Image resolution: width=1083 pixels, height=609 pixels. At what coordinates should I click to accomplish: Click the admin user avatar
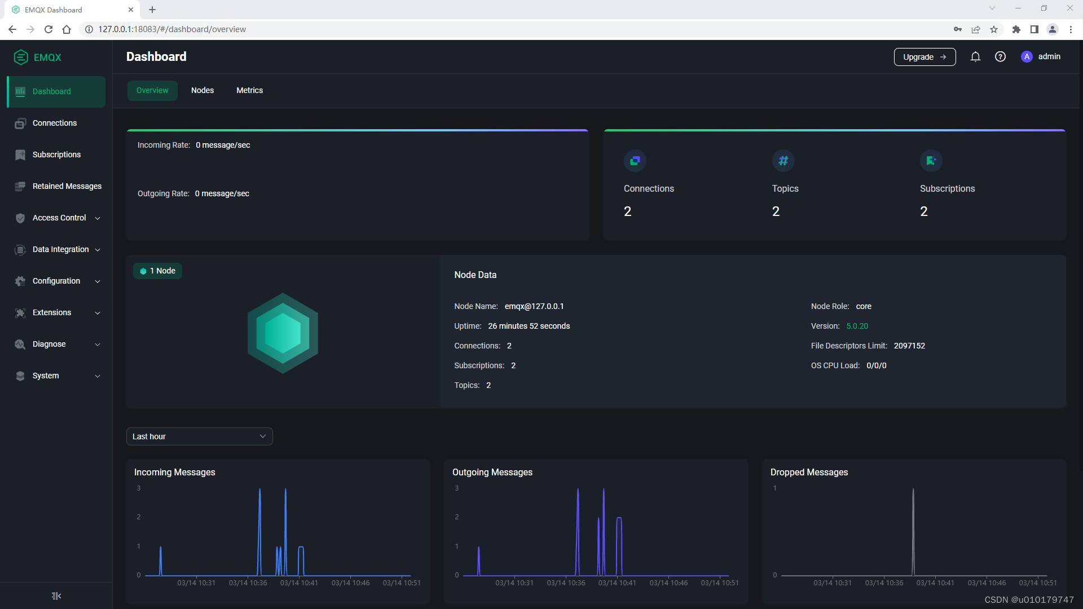pyautogui.click(x=1027, y=57)
